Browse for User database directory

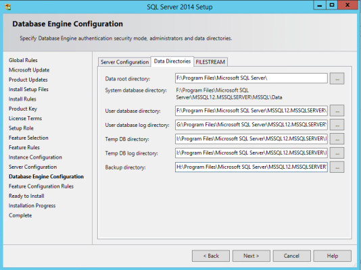click(337, 111)
